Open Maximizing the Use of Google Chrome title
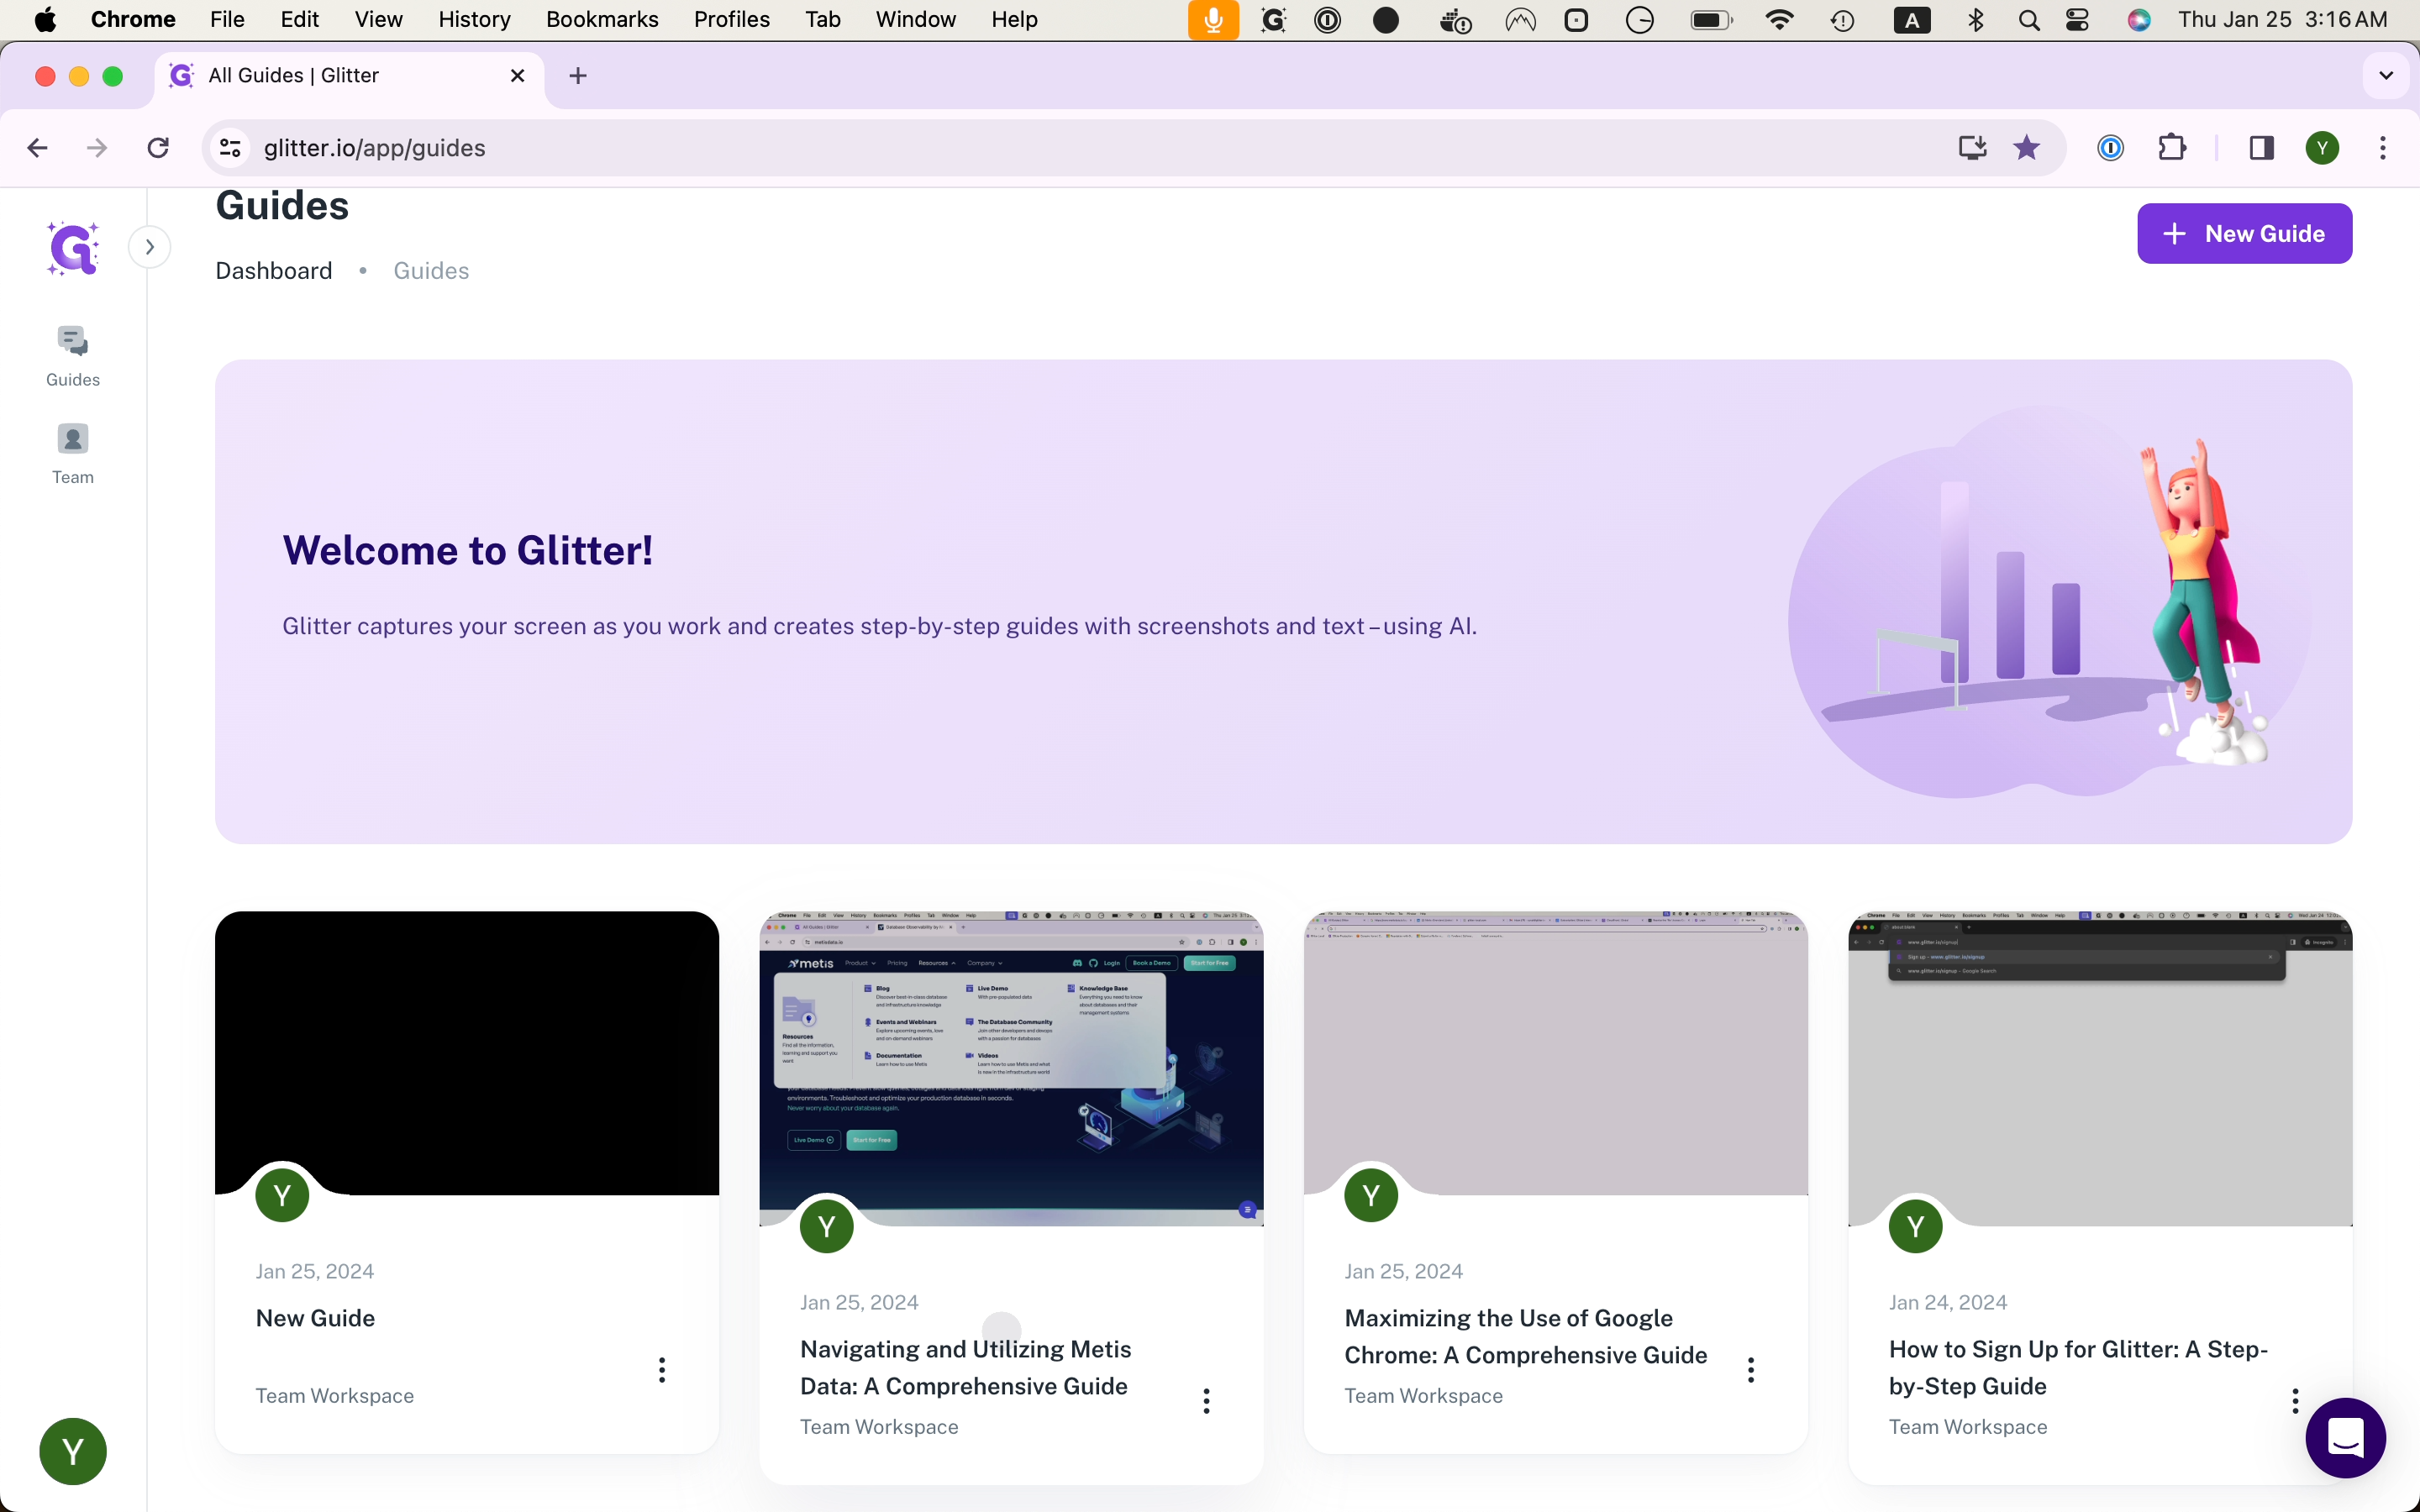Viewport: 2420px width, 1512px height. coord(1526,1337)
